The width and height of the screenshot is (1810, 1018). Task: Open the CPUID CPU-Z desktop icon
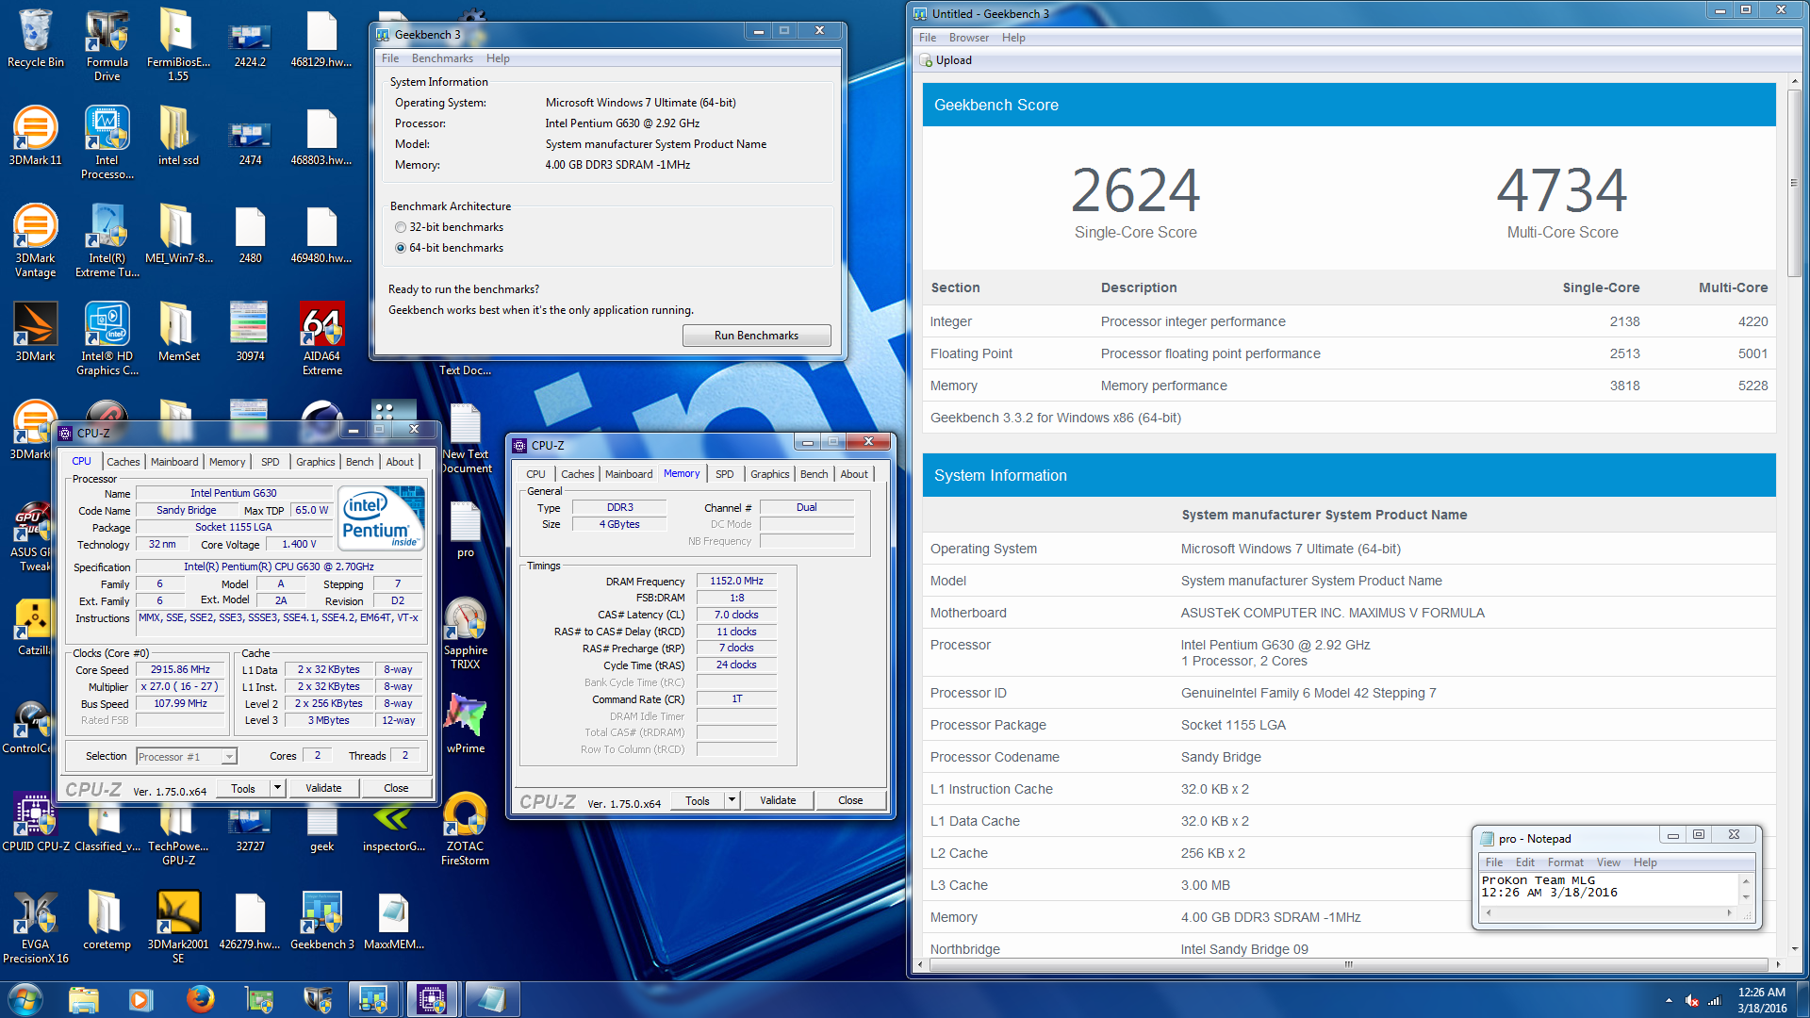[35, 822]
